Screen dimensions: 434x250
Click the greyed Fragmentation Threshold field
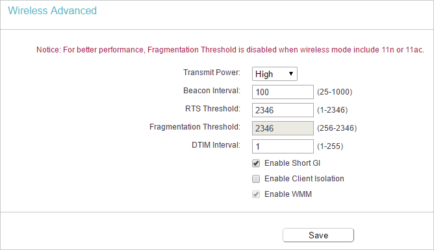(x=283, y=128)
